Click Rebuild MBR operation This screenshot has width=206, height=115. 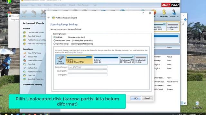[32, 57]
